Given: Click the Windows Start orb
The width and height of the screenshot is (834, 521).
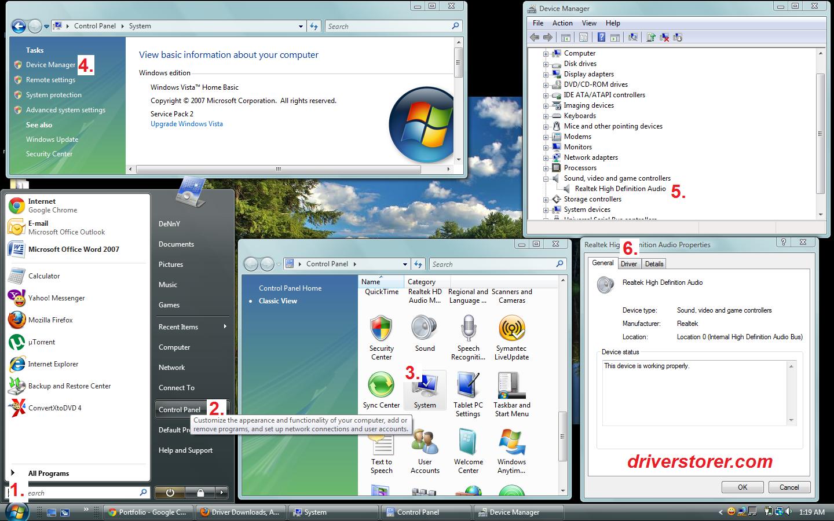Looking at the screenshot, I should click(x=16, y=512).
